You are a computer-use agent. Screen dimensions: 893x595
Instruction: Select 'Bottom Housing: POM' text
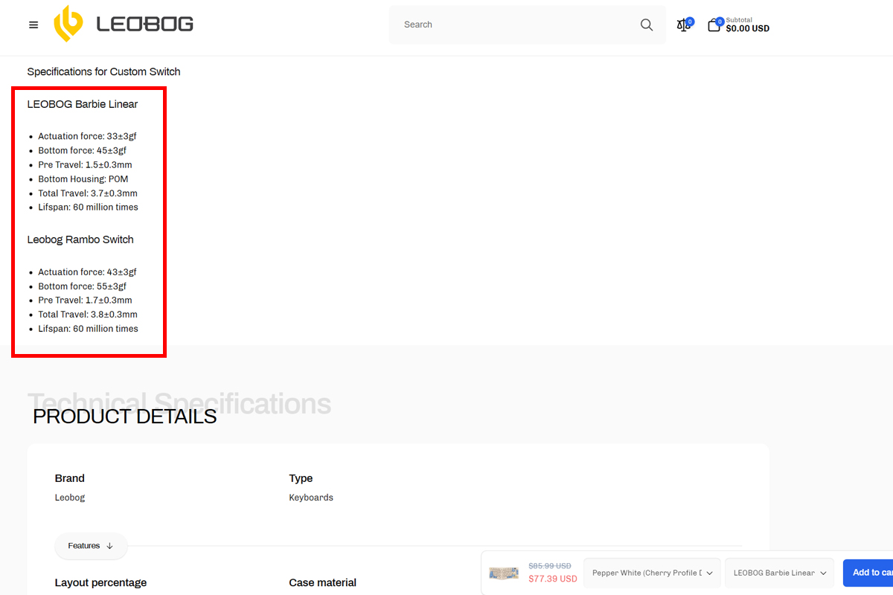(x=83, y=178)
